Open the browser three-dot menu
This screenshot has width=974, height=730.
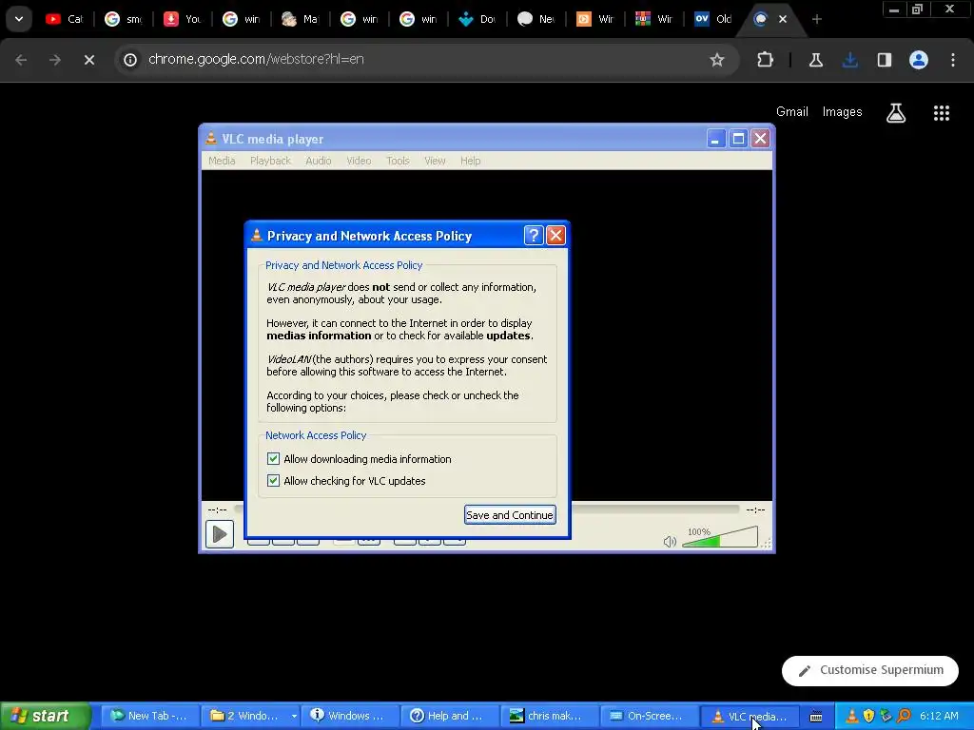click(x=953, y=60)
